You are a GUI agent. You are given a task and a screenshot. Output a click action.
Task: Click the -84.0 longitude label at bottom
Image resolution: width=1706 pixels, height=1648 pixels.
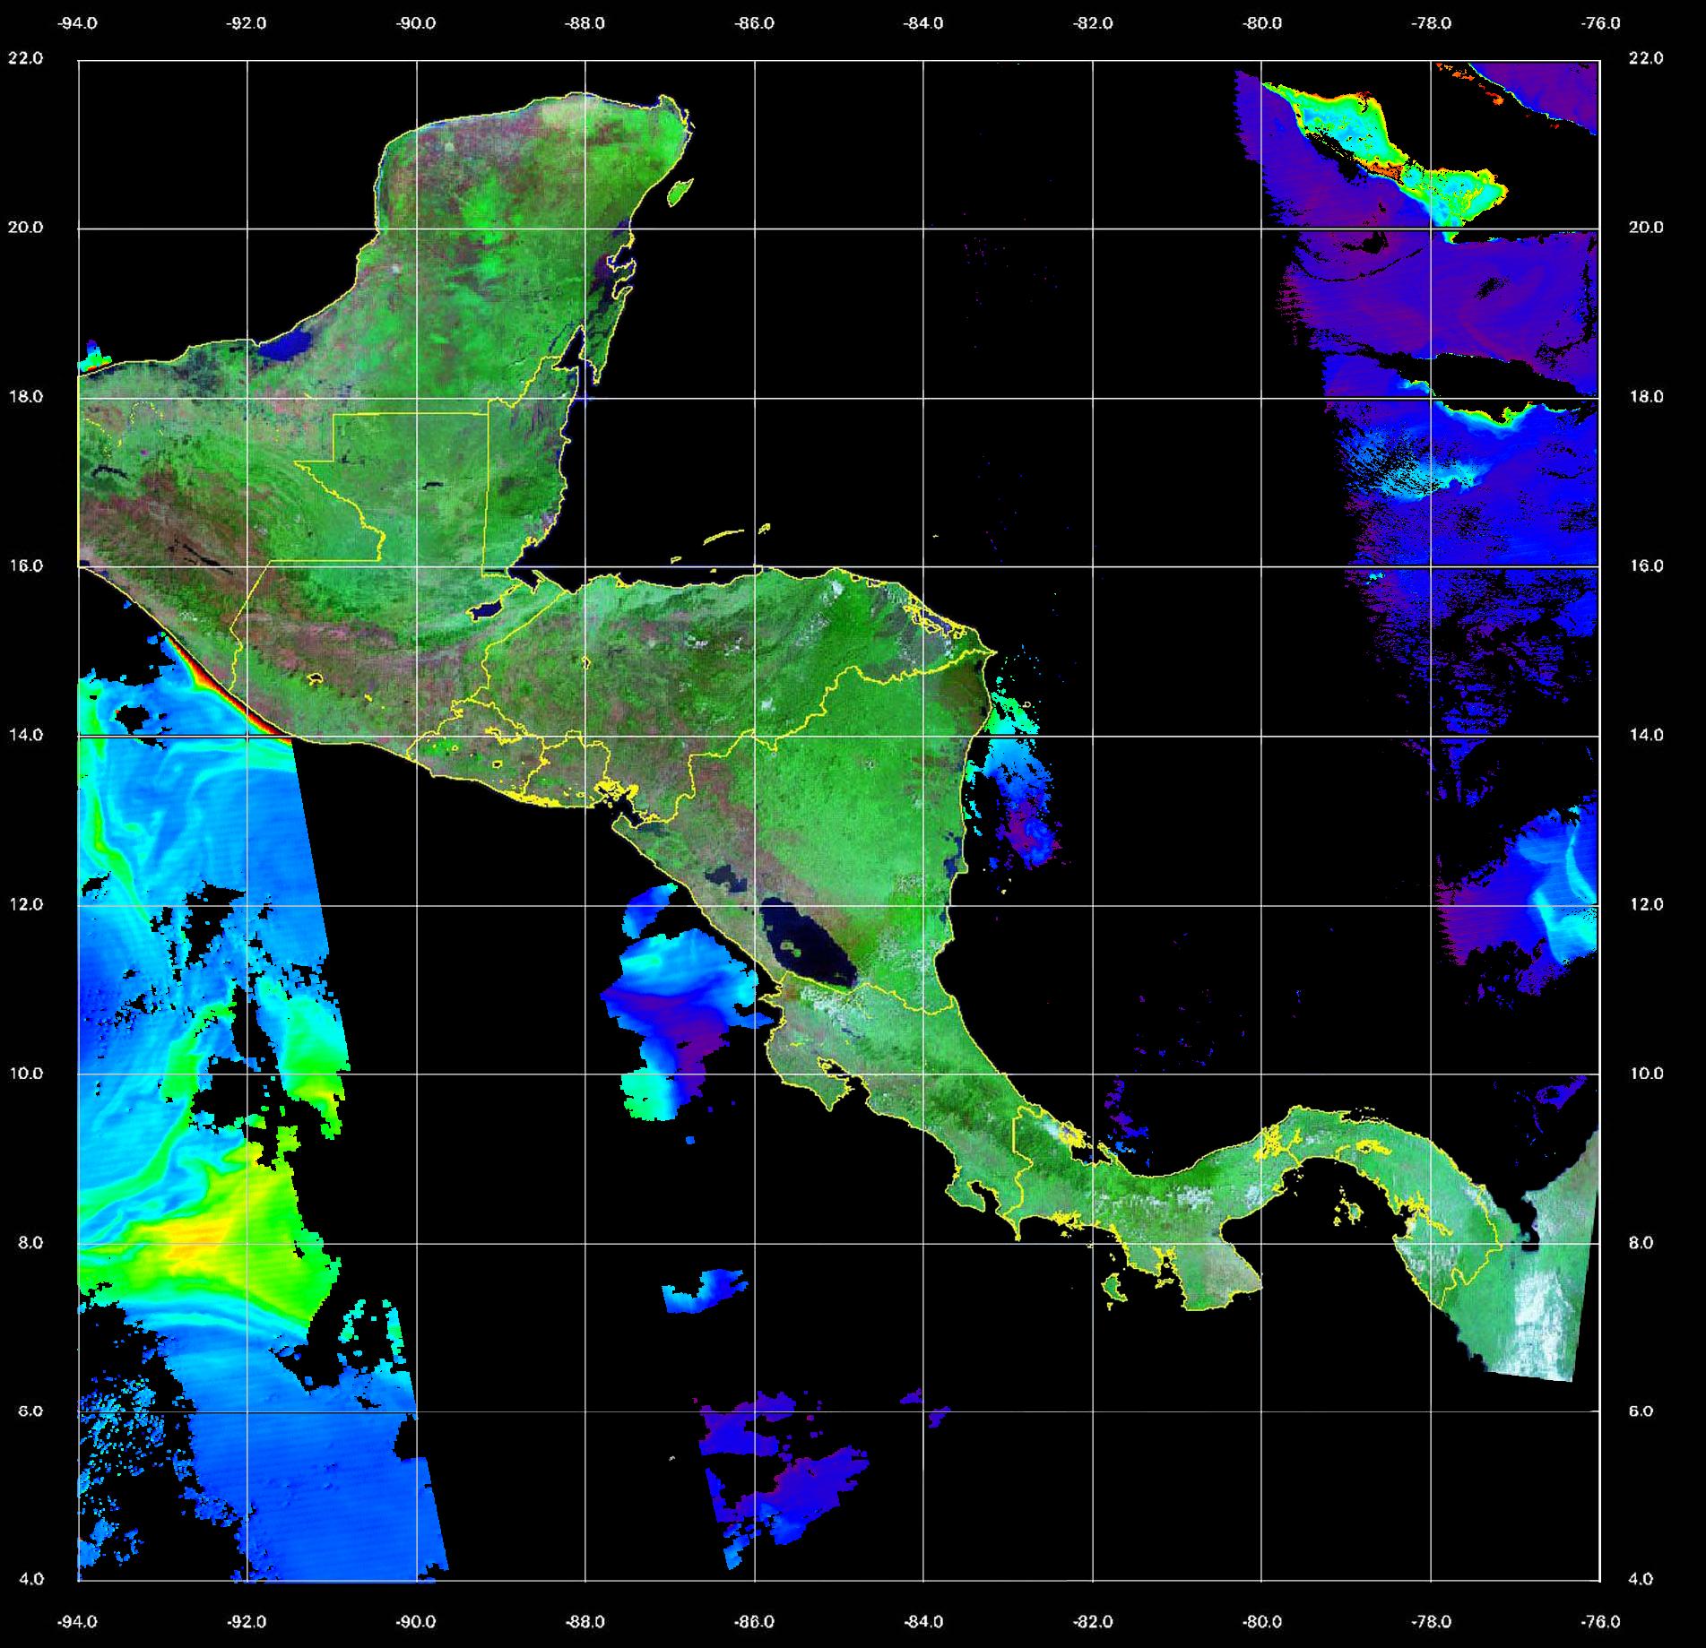923,1621
